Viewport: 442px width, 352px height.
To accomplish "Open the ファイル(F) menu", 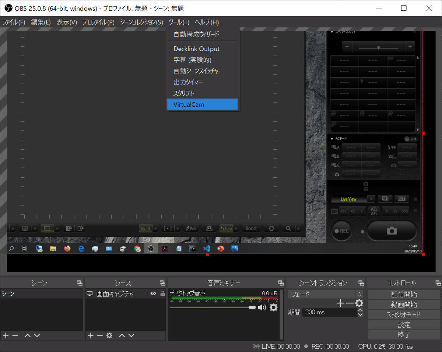I will click(x=14, y=22).
